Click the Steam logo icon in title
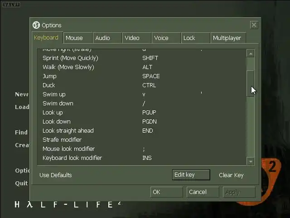The height and width of the screenshot is (218, 290). point(36,25)
